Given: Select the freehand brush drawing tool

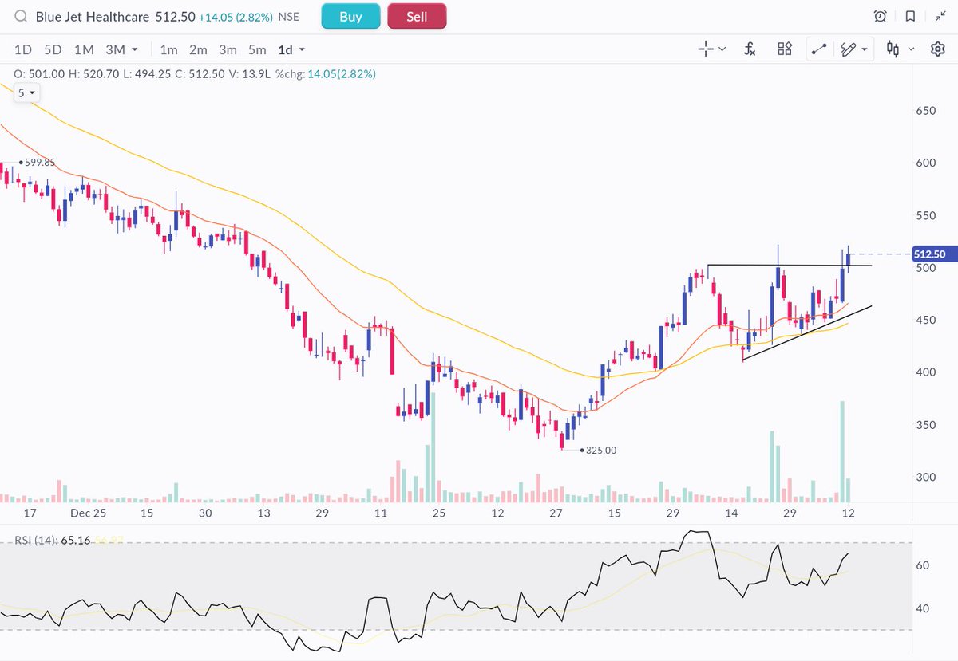Looking at the screenshot, I should coord(849,49).
